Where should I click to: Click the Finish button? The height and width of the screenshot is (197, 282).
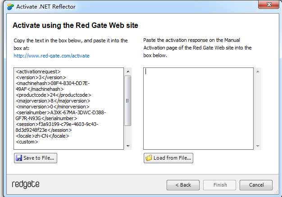click(x=219, y=185)
